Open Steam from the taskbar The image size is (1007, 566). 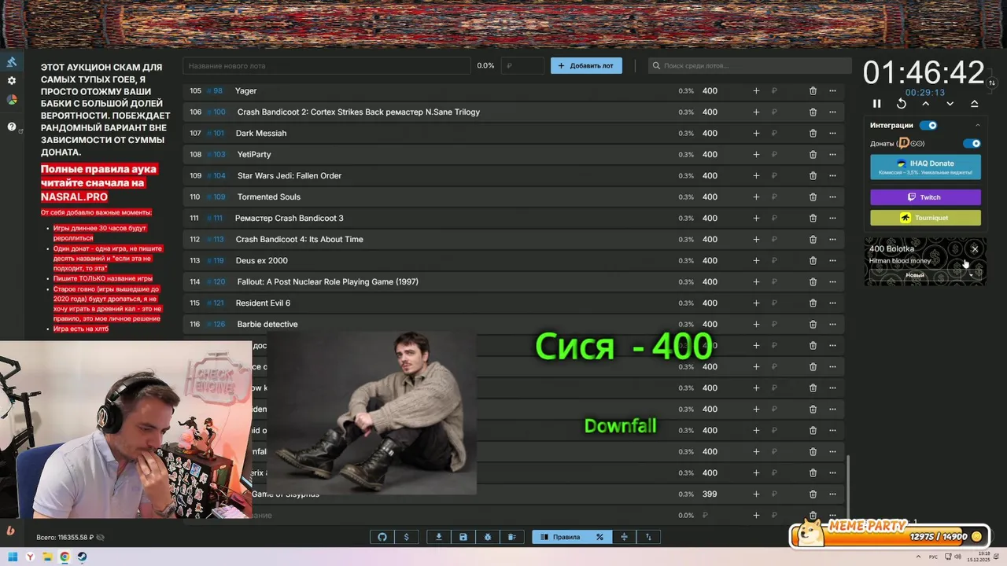tap(83, 557)
